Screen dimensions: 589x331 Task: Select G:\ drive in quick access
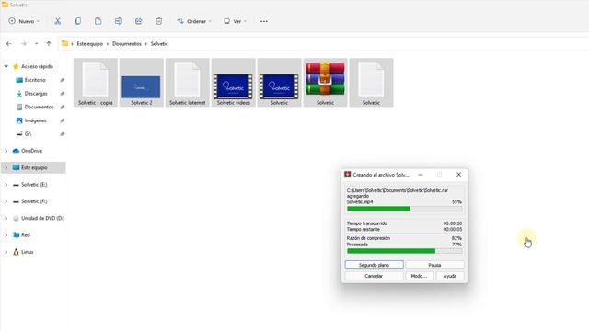pos(28,134)
